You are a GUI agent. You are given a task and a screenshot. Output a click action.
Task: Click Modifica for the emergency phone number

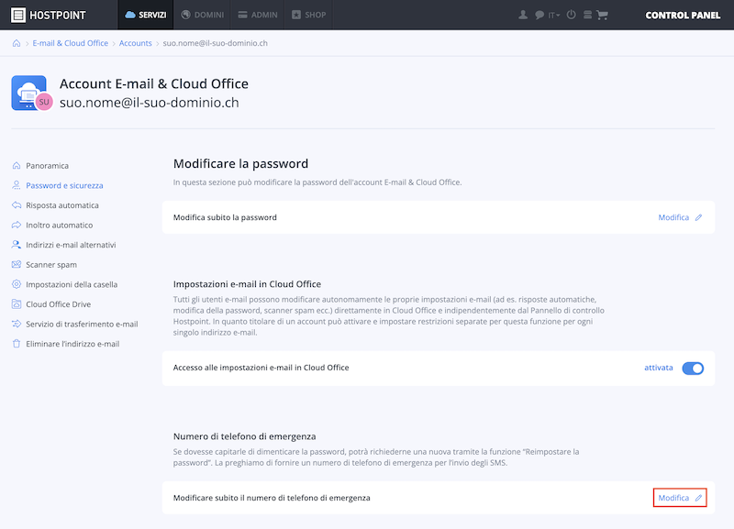pos(680,498)
